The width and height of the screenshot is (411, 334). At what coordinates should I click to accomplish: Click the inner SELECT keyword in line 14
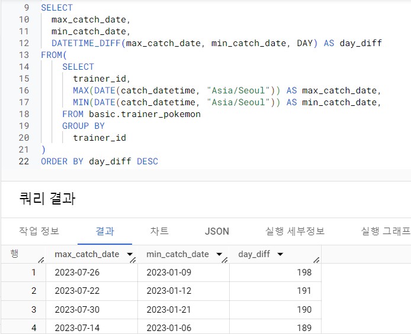click(x=78, y=67)
